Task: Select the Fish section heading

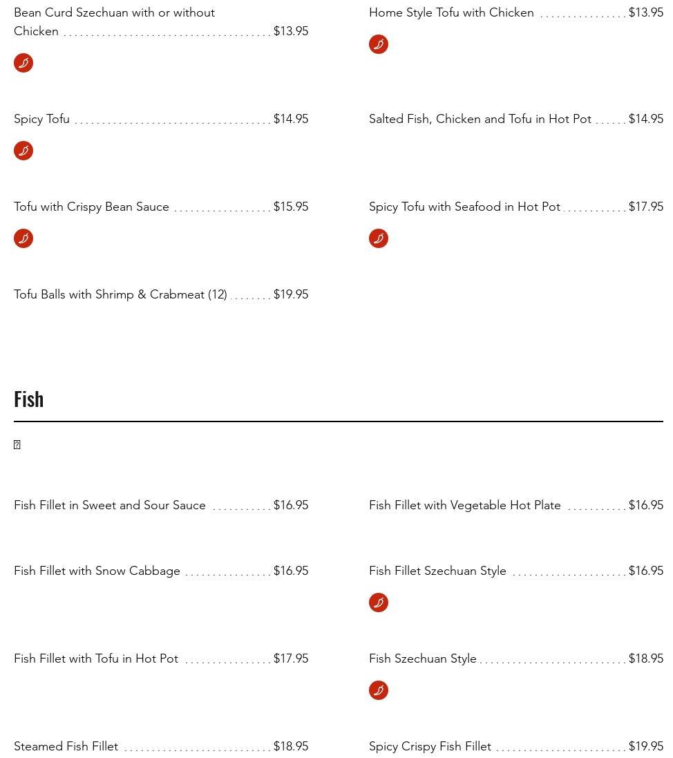Action: (x=29, y=399)
